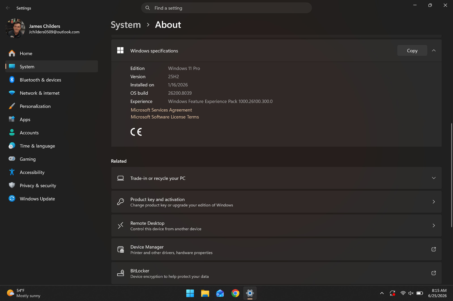Viewport: 453px width, 301px height.
Task: Click the Windows Update sync icon
Action: pyautogui.click(x=12, y=199)
